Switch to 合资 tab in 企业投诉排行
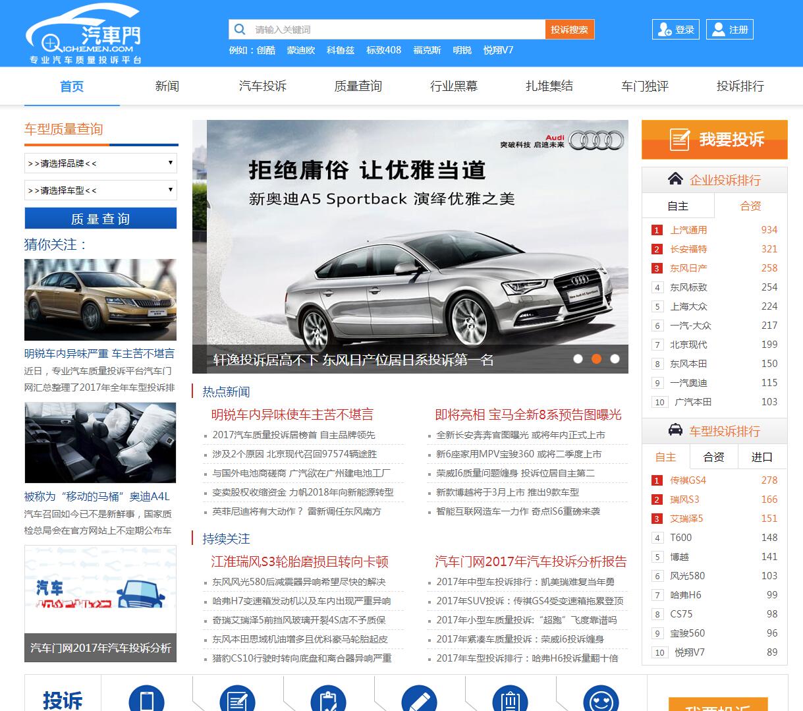 pos(751,206)
